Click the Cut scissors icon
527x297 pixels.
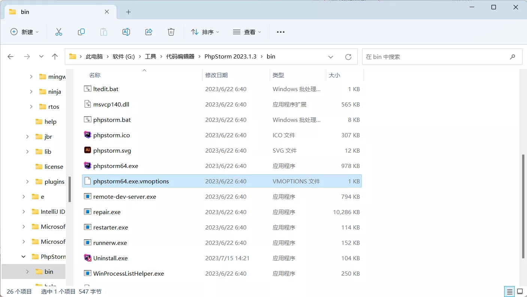58,32
